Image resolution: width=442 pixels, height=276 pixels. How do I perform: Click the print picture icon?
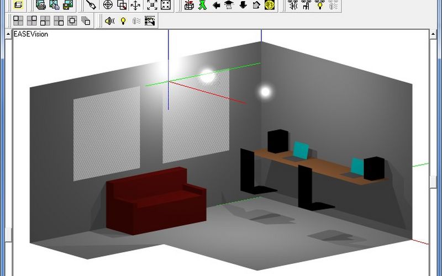(x=41, y=5)
